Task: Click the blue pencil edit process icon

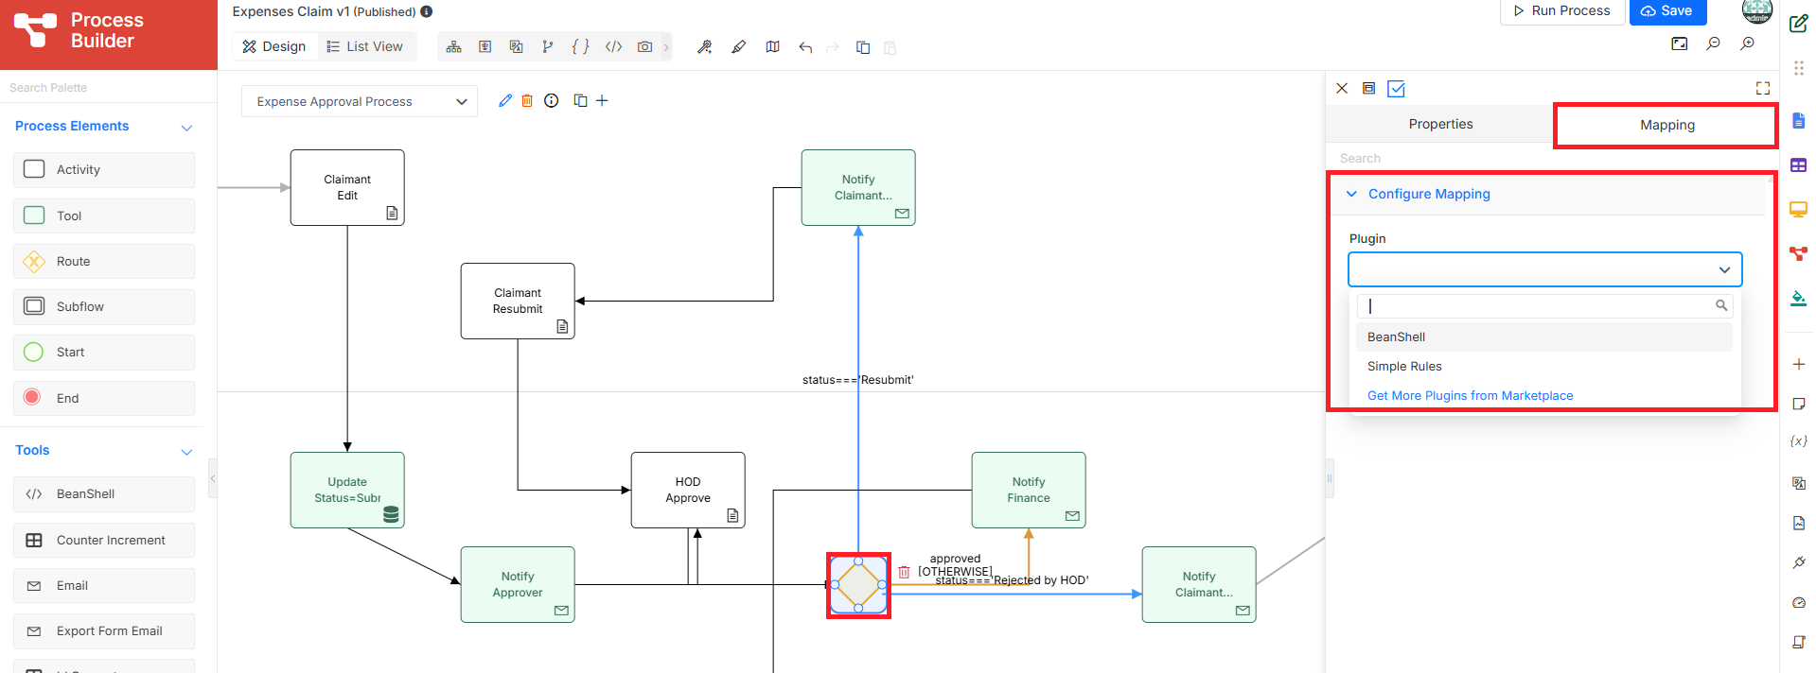Action: point(505,100)
